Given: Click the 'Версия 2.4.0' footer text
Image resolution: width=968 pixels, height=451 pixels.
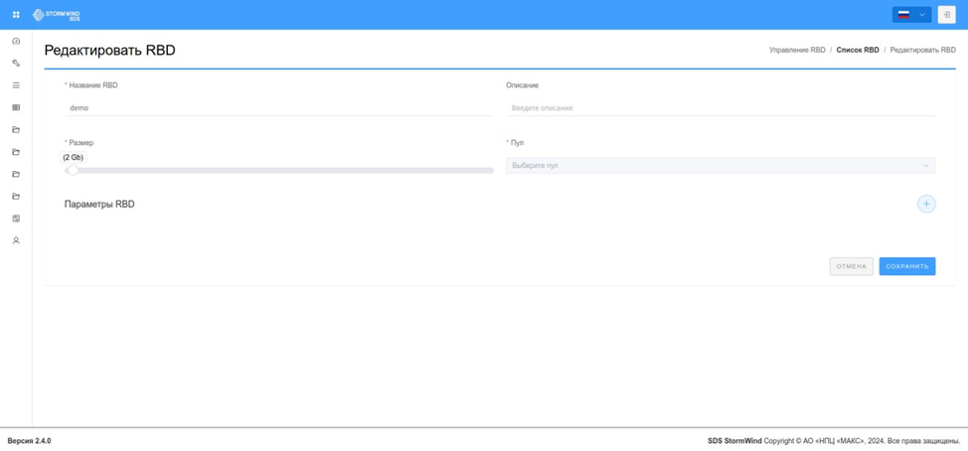Looking at the screenshot, I should point(29,441).
